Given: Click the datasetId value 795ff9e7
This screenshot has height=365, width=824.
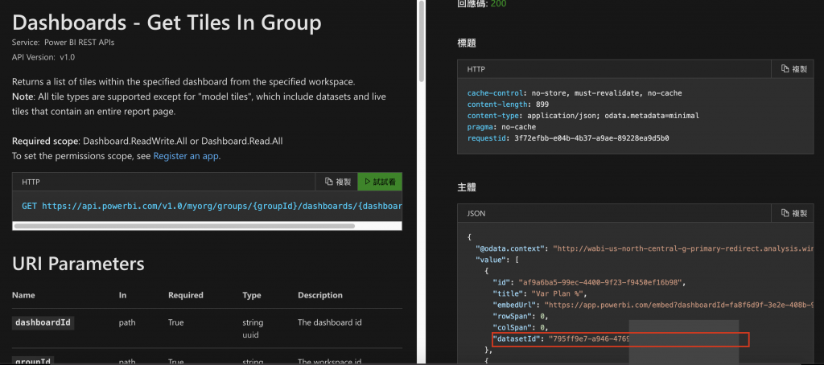Looking at the screenshot, I should coord(589,340).
